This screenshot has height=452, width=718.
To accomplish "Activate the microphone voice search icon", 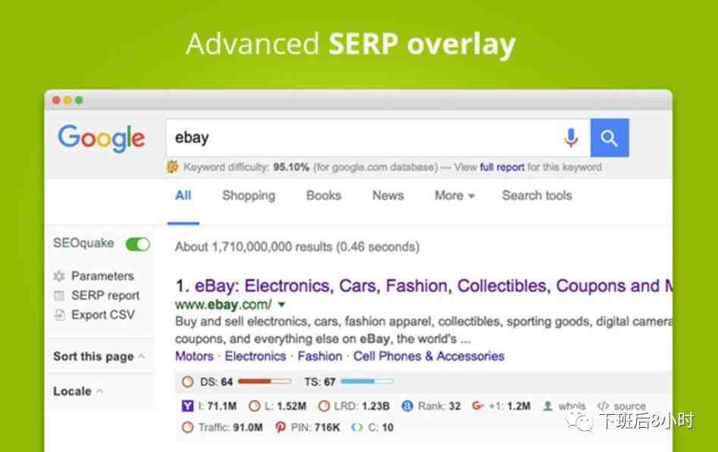I will coord(571,138).
